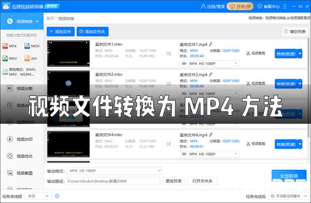Expand the 视频转换 sidebar dropdown
The height and width of the screenshot is (203, 311).
(37, 21)
